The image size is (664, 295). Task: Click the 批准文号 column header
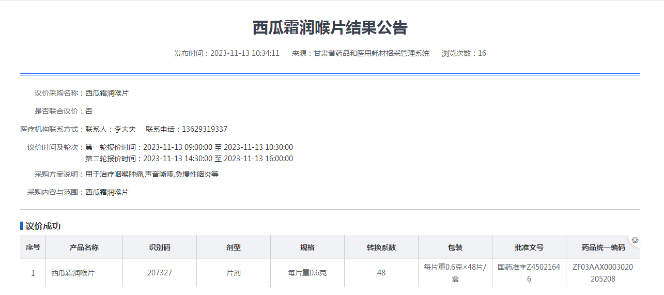click(x=529, y=247)
